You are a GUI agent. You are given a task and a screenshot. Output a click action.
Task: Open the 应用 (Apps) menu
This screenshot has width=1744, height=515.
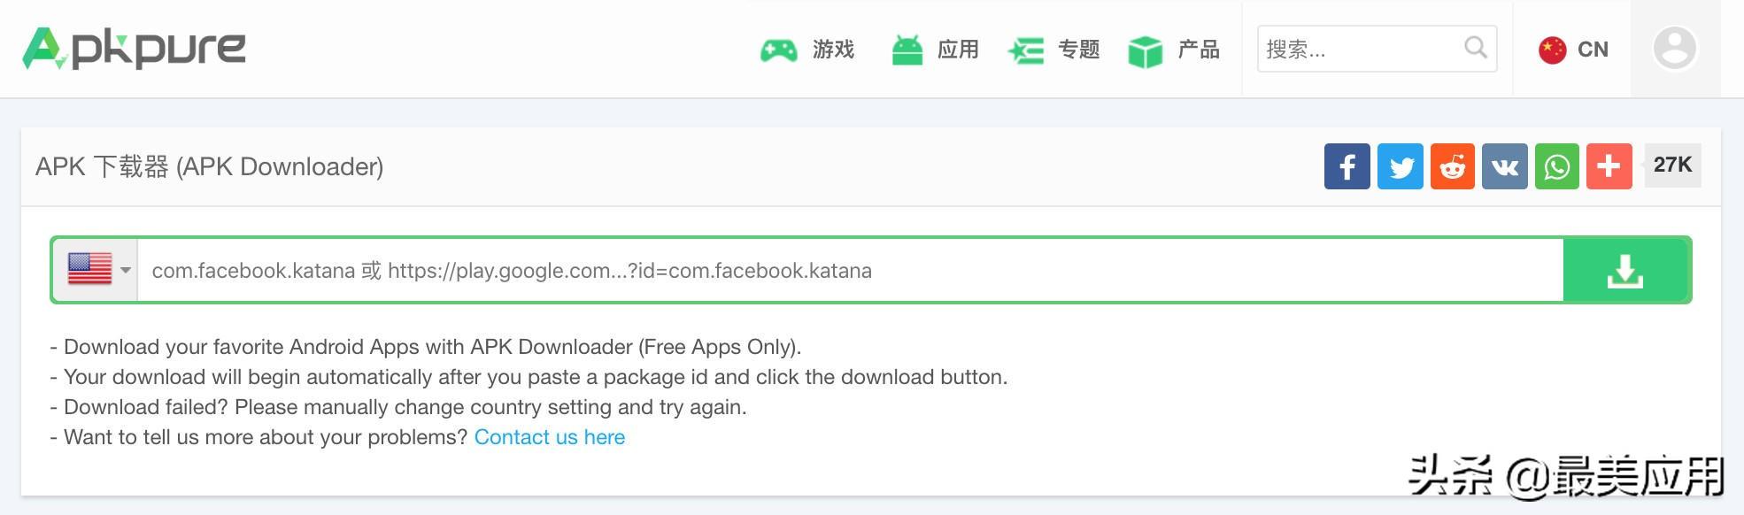point(935,50)
